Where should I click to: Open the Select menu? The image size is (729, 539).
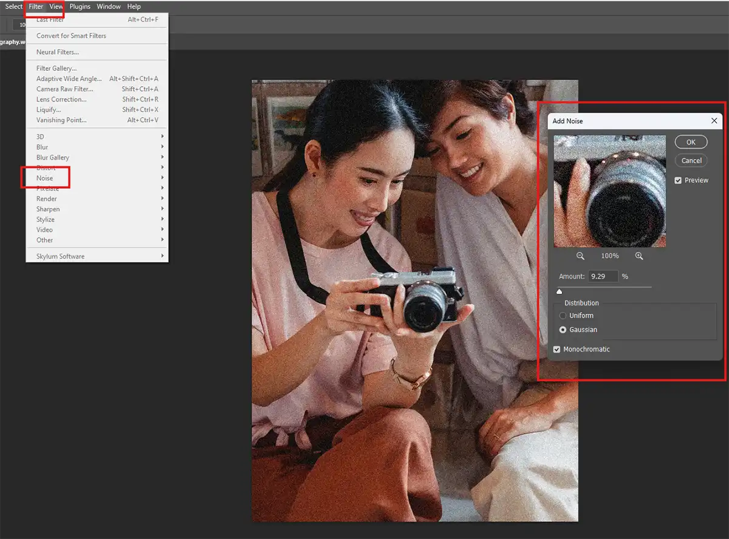[13, 7]
